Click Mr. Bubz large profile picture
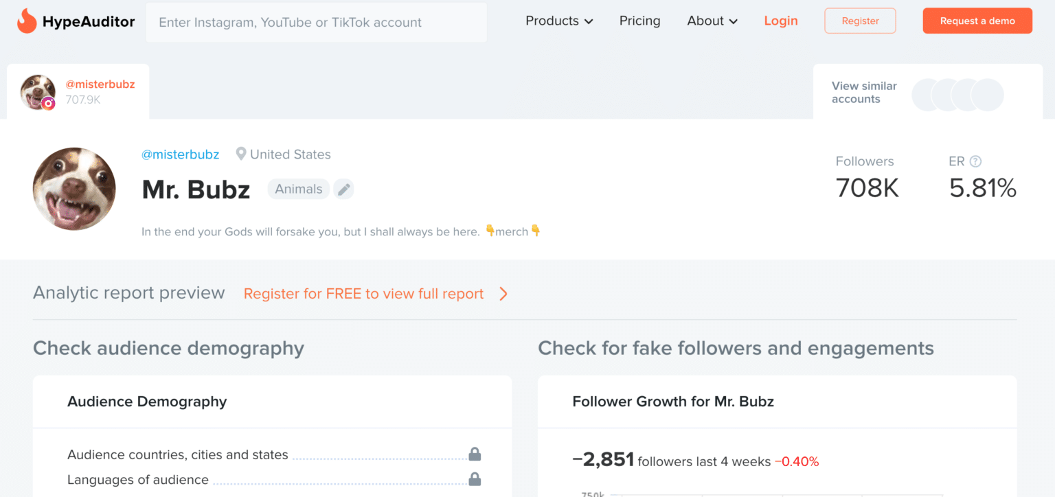 coord(74,189)
